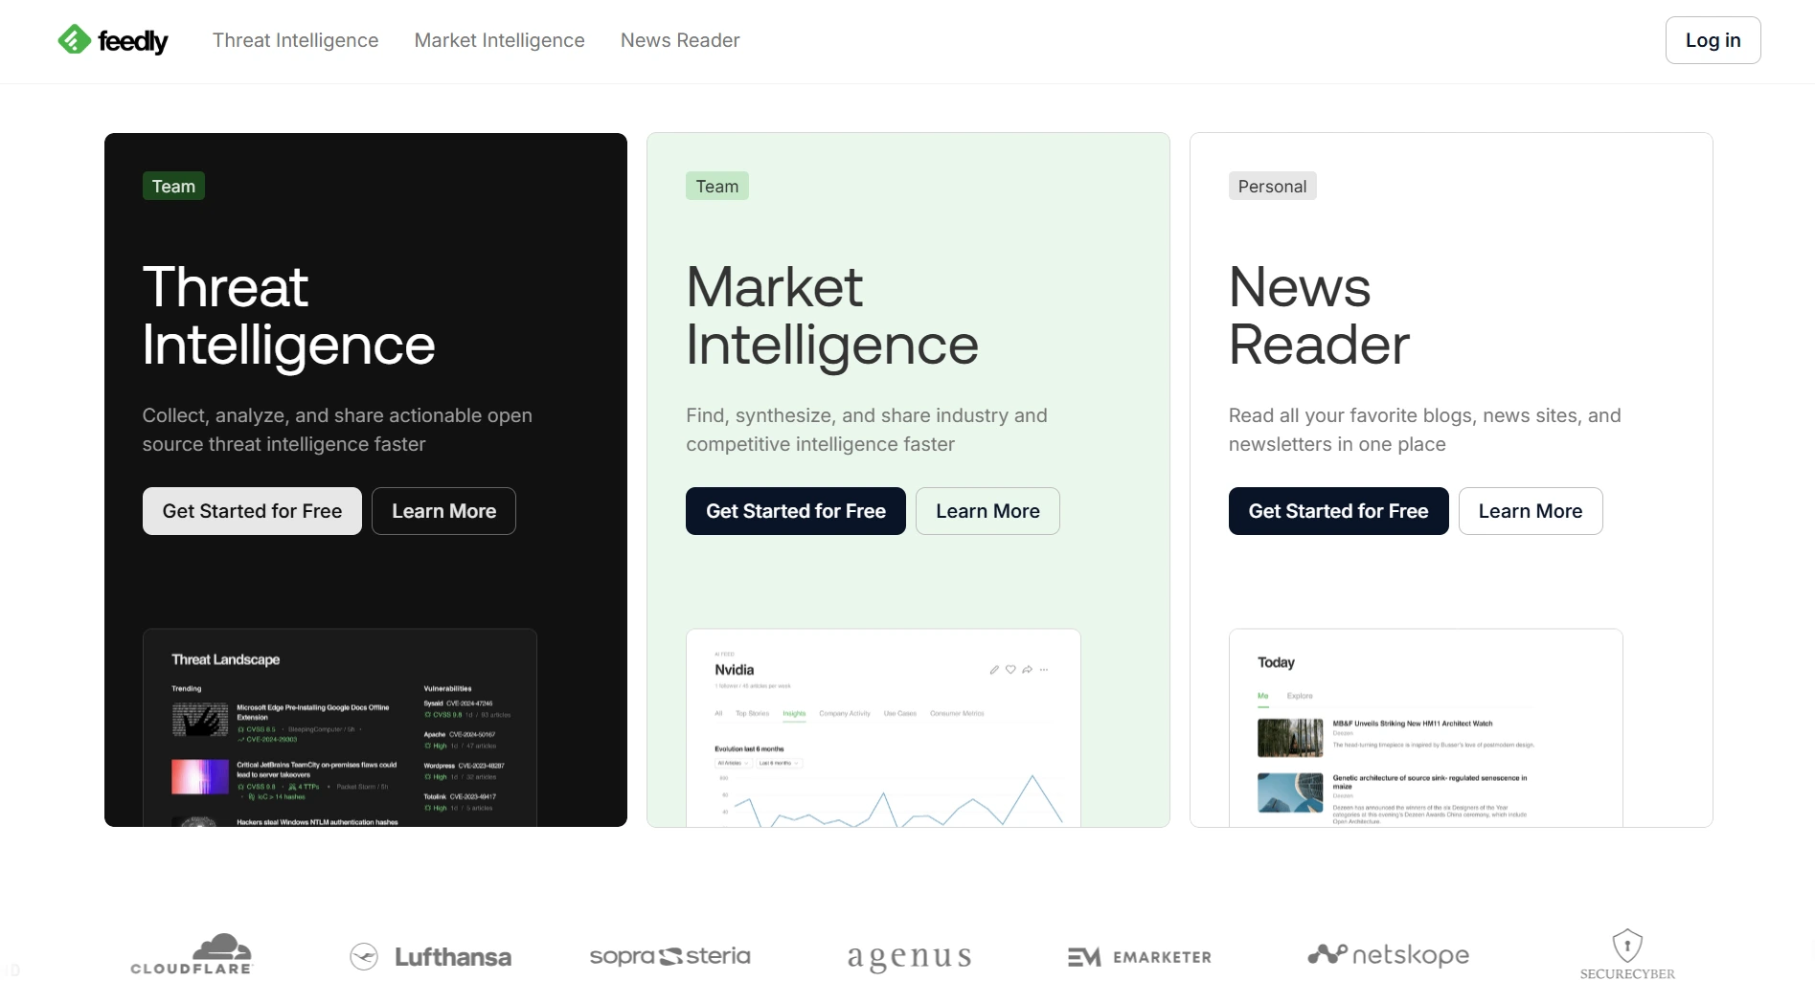Select the Explore tab in the Today preview
Viewport: 1815px width, 981px height.
coord(1300,696)
